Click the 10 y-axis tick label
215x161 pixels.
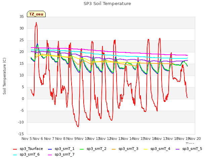21,75
